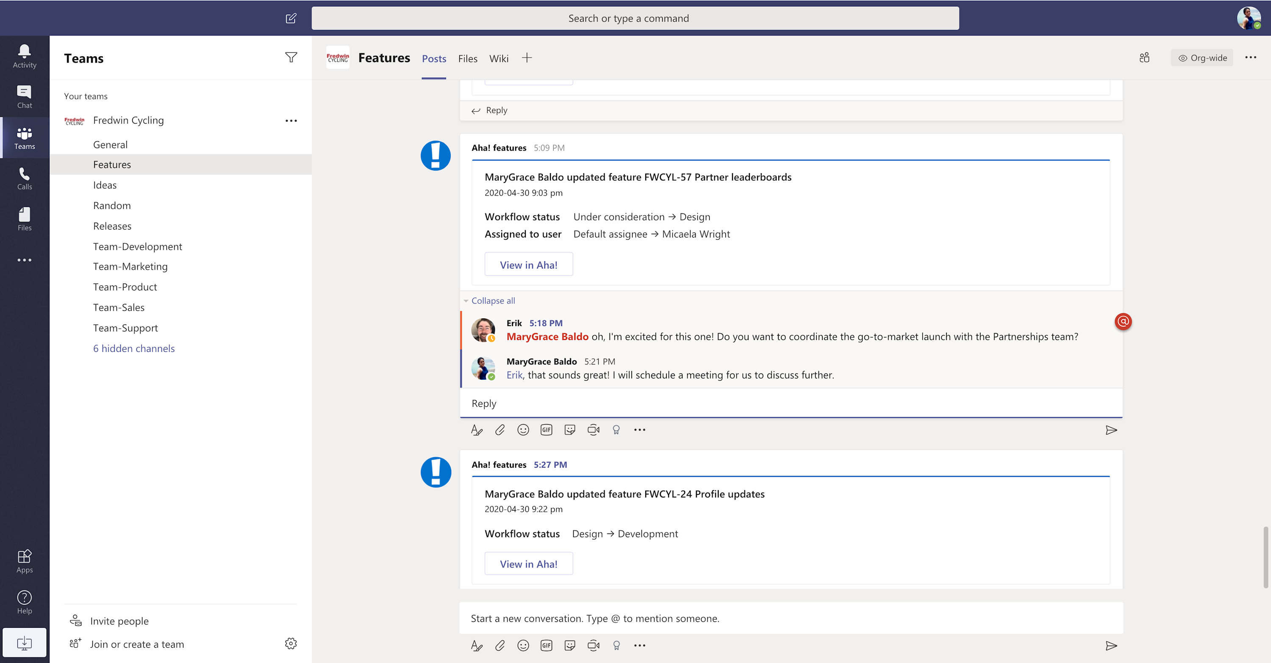Click the compose new message icon
This screenshot has width=1271, height=663.
coord(291,18)
